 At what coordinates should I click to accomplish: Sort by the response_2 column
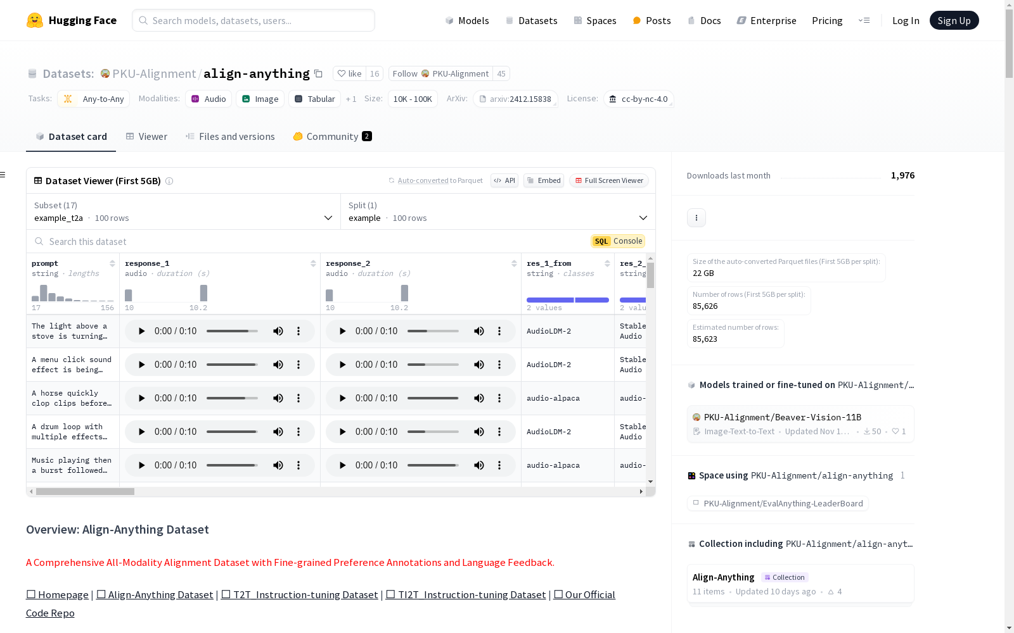pos(514,263)
